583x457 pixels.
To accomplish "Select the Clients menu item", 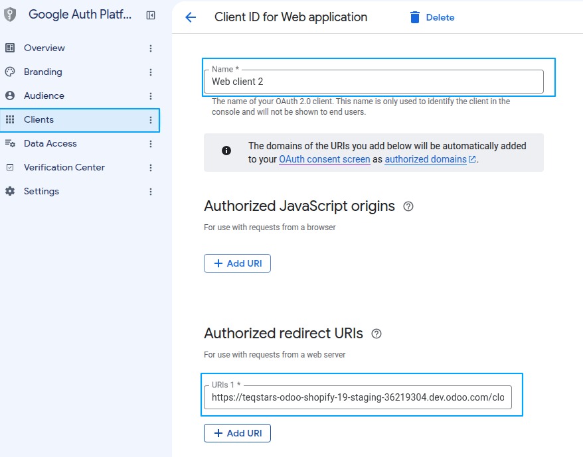I will [39, 119].
